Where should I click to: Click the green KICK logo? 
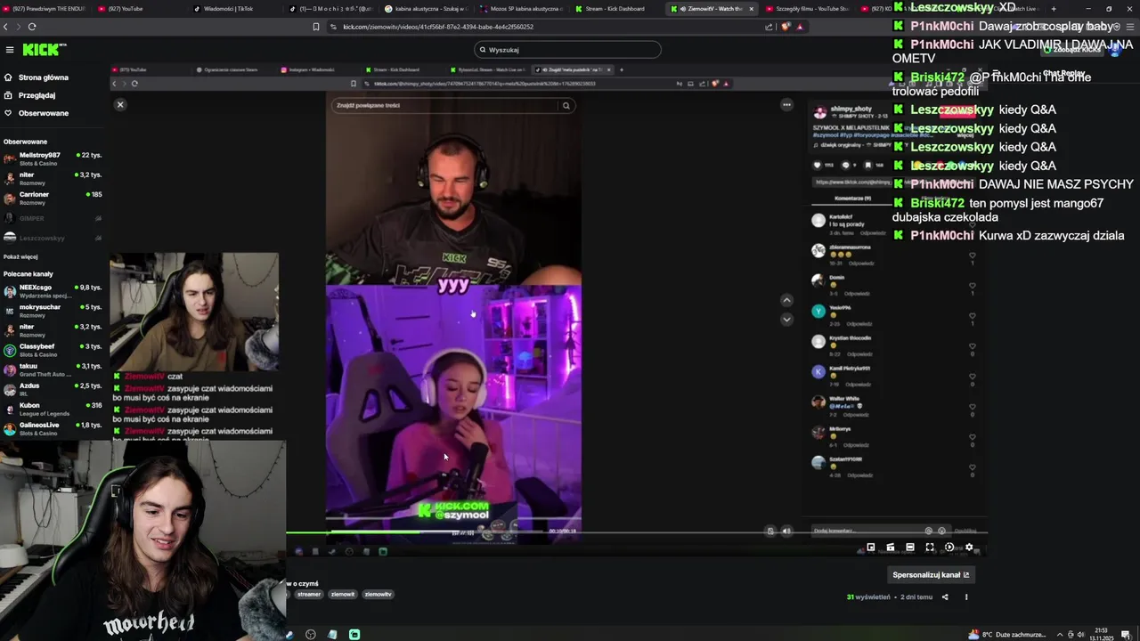[x=43, y=50]
